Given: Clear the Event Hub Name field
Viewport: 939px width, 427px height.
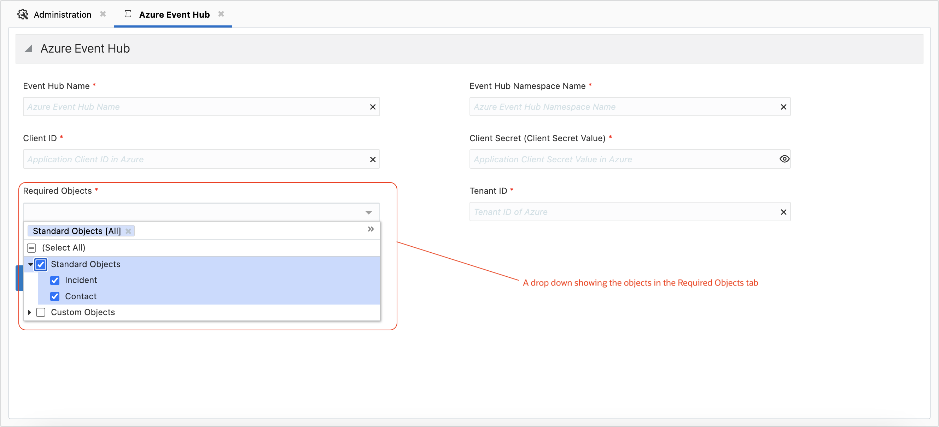Looking at the screenshot, I should coord(373,107).
